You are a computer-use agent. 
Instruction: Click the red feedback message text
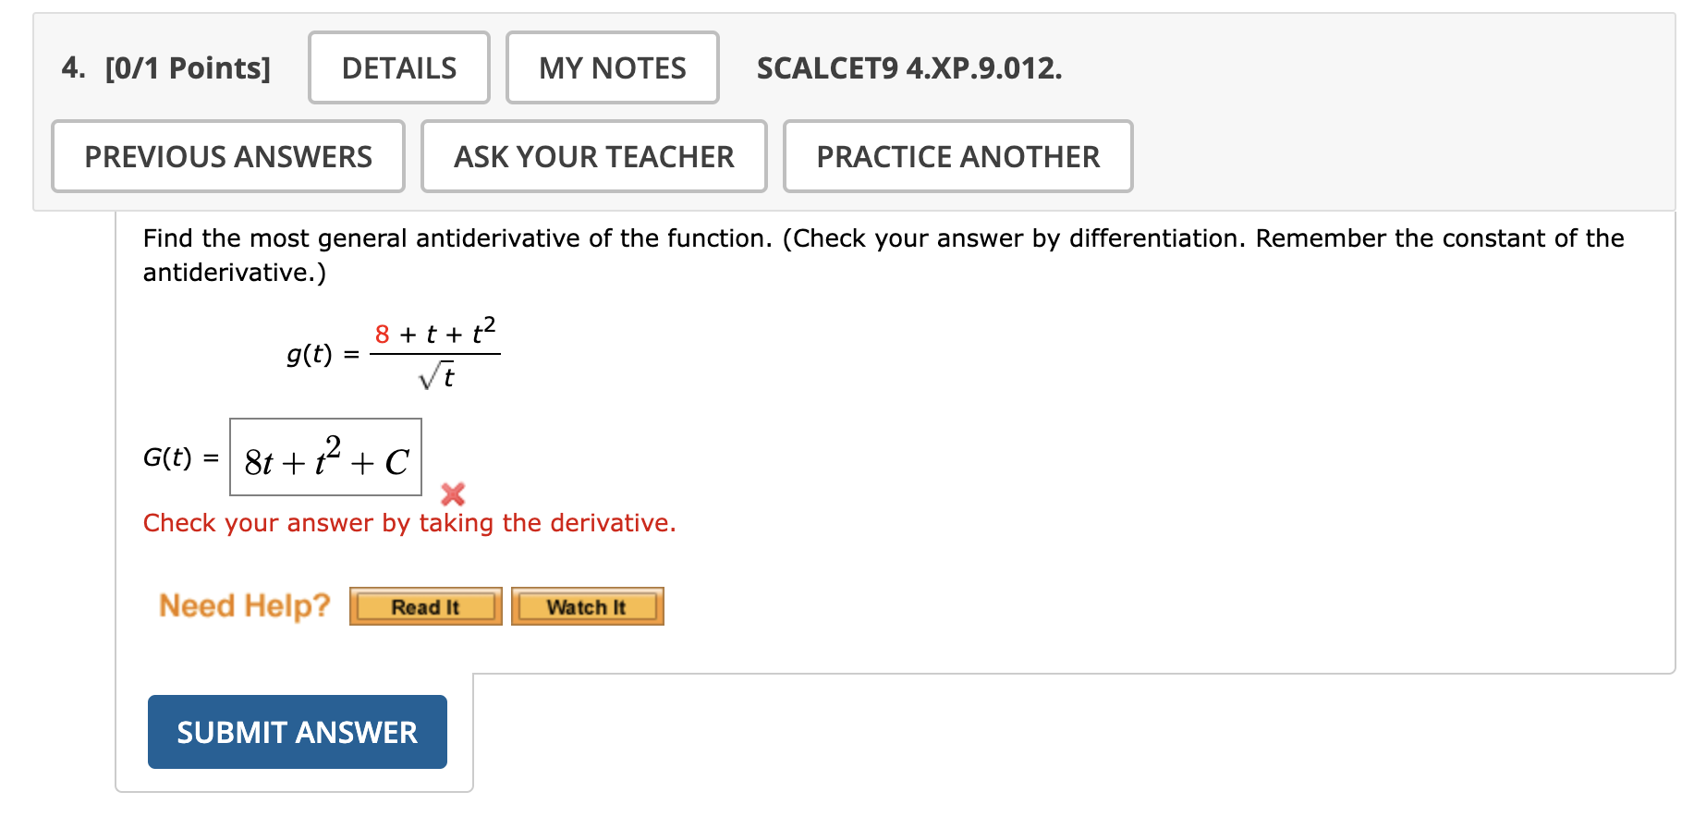click(x=408, y=523)
